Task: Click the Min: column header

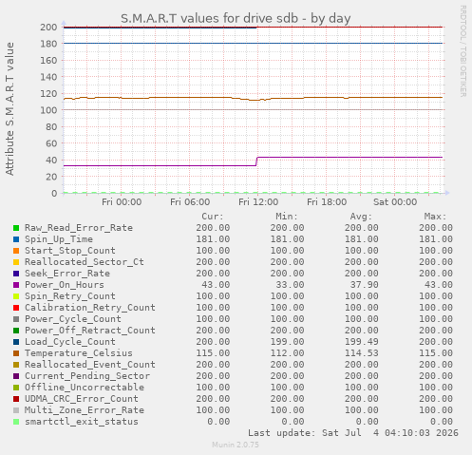Action: [287, 217]
